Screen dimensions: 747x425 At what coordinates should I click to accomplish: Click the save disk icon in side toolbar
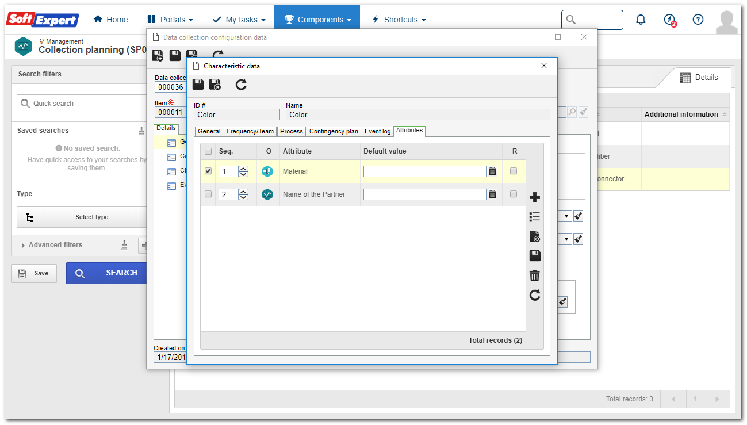[x=535, y=256]
